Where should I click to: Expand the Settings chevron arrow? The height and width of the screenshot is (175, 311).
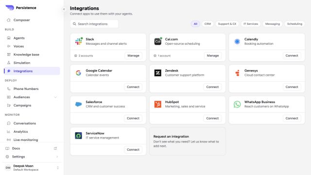coord(57,157)
